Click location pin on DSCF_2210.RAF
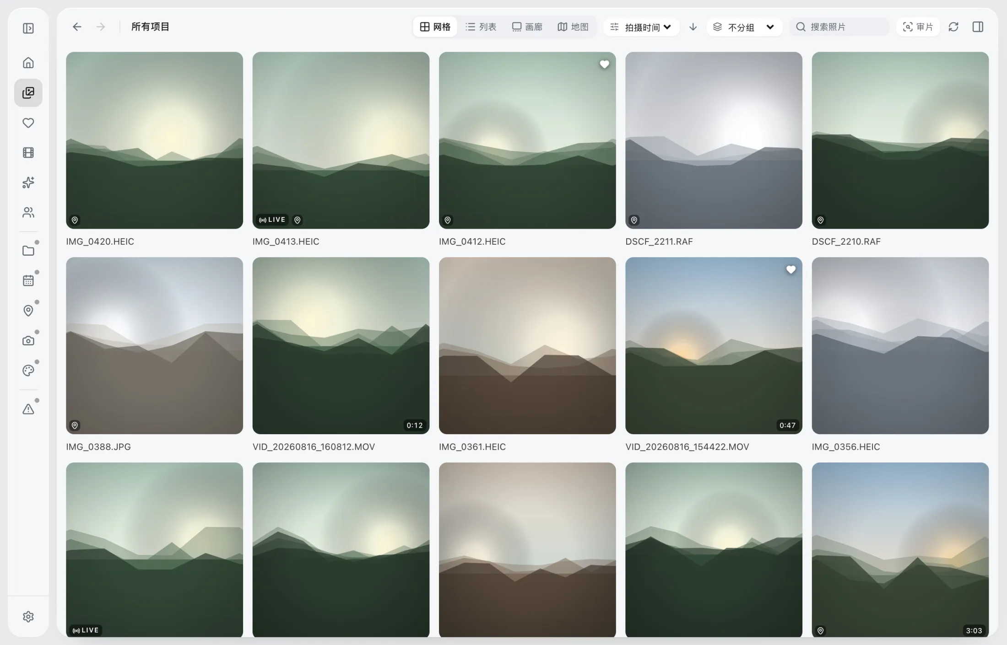Image resolution: width=1007 pixels, height=645 pixels. (x=821, y=220)
